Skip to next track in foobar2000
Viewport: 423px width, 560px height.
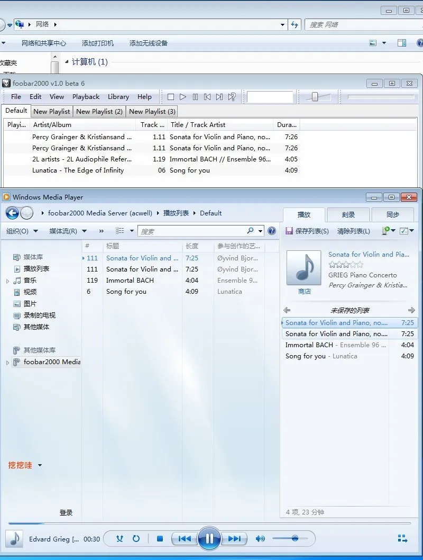pyautogui.click(x=219, y=97)
